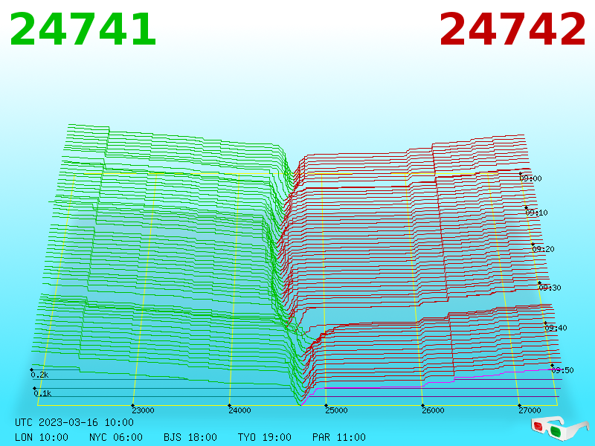Click the 3D glasses icon
595x446 pixels.
[559, 428]
